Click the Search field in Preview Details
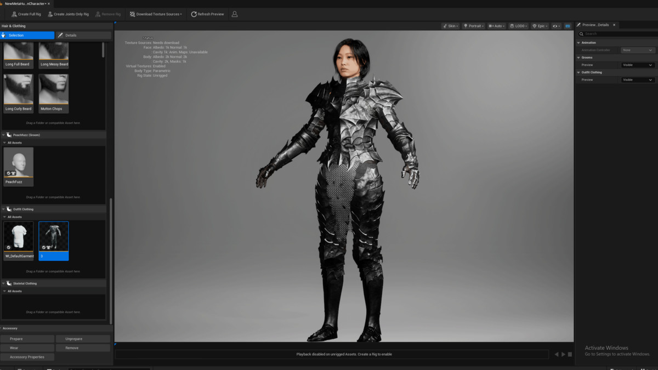Screen dimensions: 658x370 [x=617, y=33]
